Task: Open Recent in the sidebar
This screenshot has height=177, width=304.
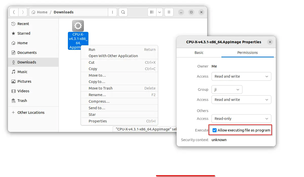Action: 33,24
